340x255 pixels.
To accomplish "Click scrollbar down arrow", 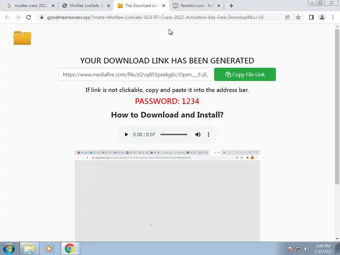I will coord(337,239).
